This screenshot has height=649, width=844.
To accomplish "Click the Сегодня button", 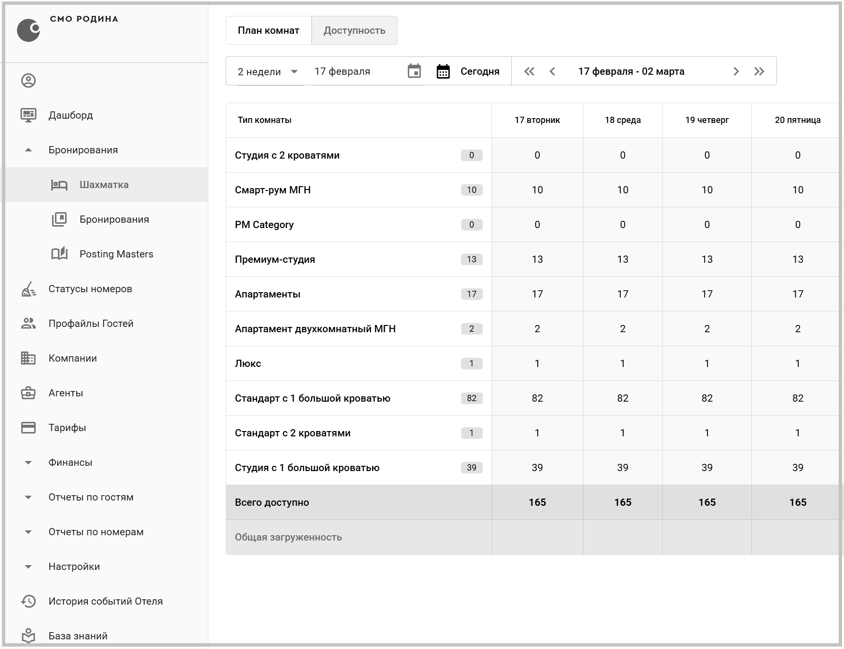I will point(468,71).
